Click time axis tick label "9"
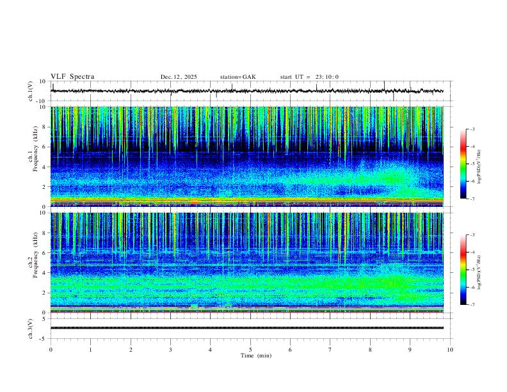Screen dimensions: 507x392 click(x=410, y=350)
